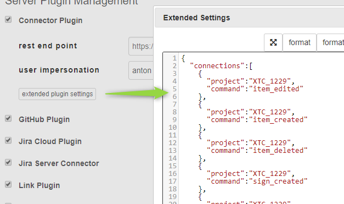Click the Jira Cloud Plugin label
Viewport: 344px width, 204px height.
(x=50, y=141)
